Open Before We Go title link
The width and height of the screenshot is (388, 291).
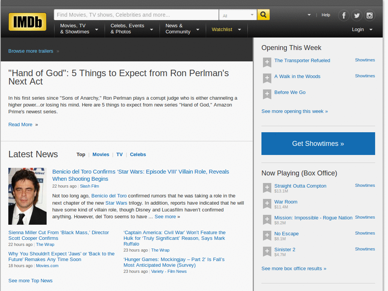point(290,92)
